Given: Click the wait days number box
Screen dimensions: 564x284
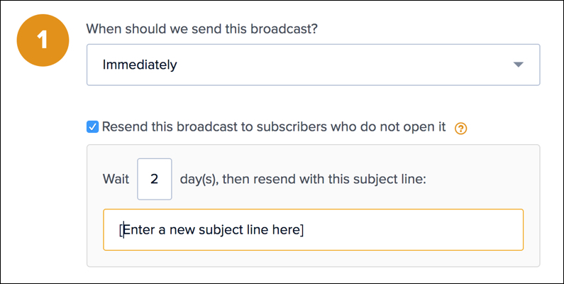Looking at the screenshot, I should tap(154, 179).
